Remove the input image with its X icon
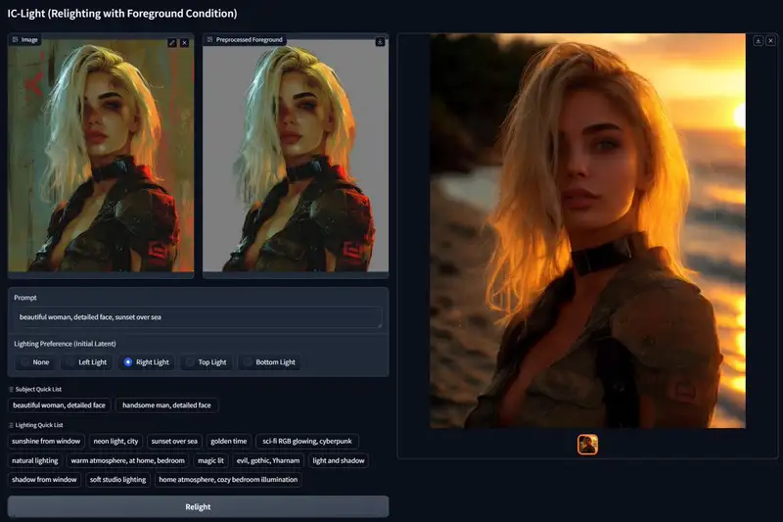The image size is (783, 522). (x=184, y=43)
